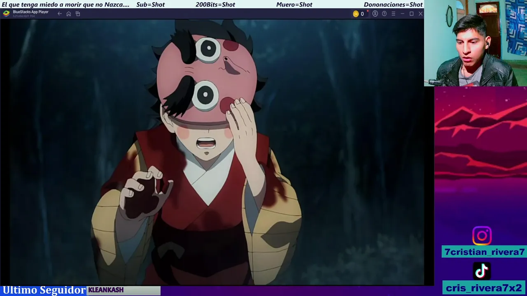Open the gold coin rewards icon
527x296 pixels.
pos(356,14)
